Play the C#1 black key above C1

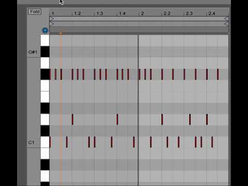(45, 131)
